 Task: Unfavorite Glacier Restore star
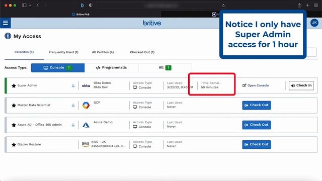pyautogui.click(x=14, y=145)
